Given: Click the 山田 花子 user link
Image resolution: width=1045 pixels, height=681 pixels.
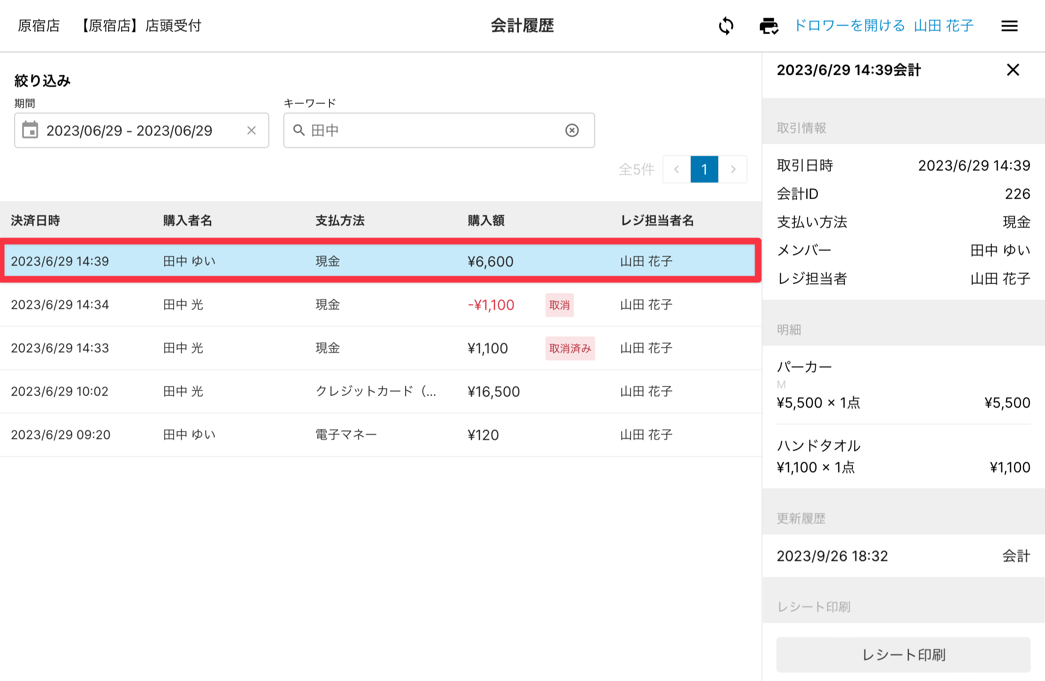Looking at the screenshot, I should click(944, 26).
